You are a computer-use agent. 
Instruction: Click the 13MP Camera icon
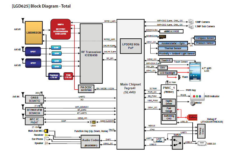pyautogui.click(x=191, y=22)
